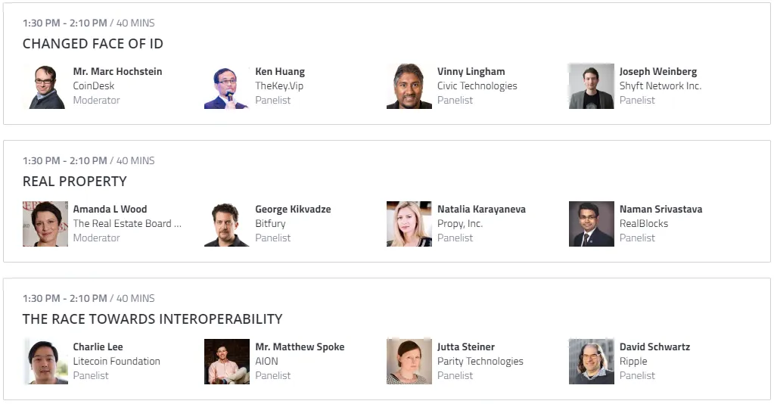Open THE RACE TOWARDS INTEROPERABILITY session
The width and height of the screenshot is (774, 404).
153,319
